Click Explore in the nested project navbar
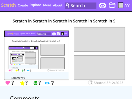Screen dimensions: 132x99 pos(23,34)
